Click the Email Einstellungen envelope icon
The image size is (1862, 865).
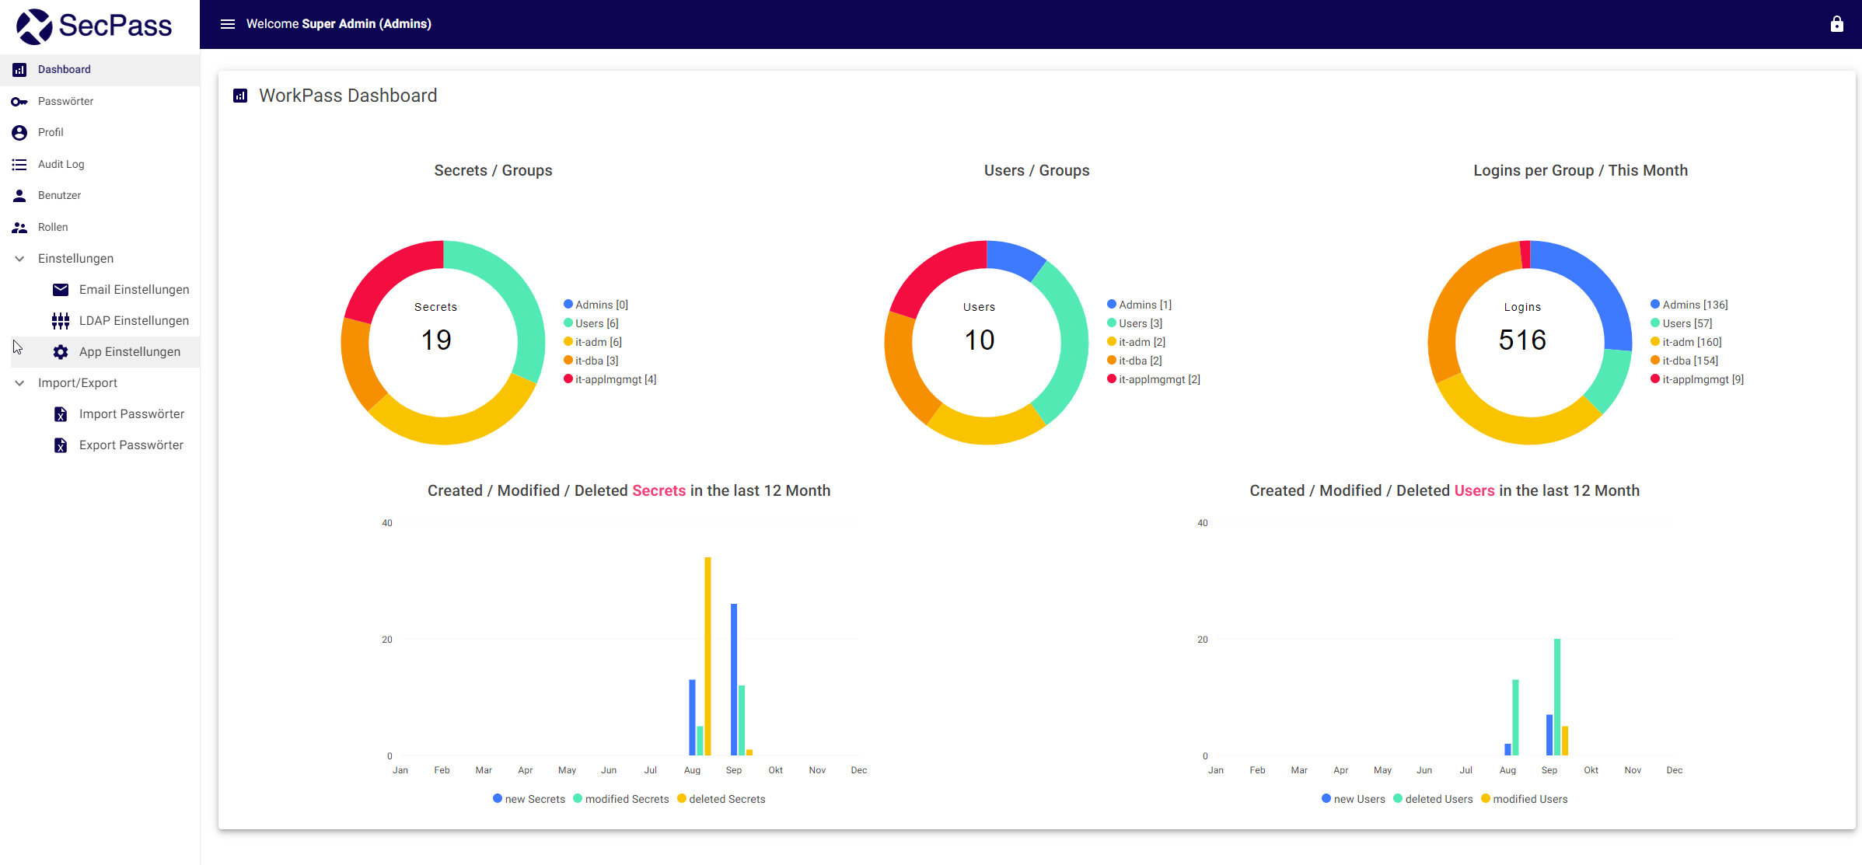pyautogui.click(x=61, y=289)
